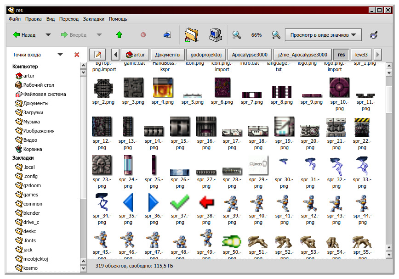Close the sidebar with red X
This screenshot has width=399, height=279.
coord(77,55)
